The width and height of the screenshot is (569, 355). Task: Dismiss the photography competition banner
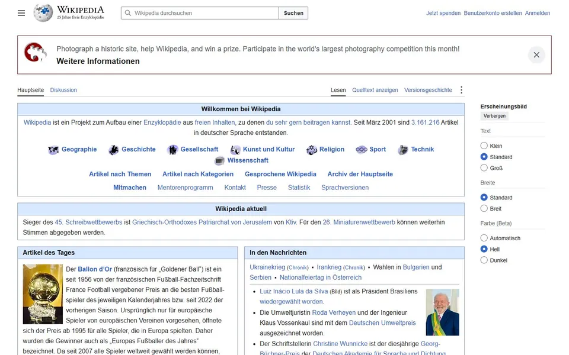(x=536, y=54)
